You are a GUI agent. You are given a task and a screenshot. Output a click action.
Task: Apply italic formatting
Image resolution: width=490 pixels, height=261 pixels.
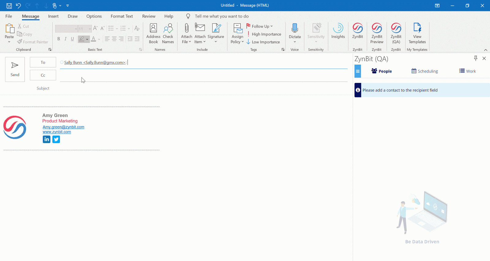point(66,39)
